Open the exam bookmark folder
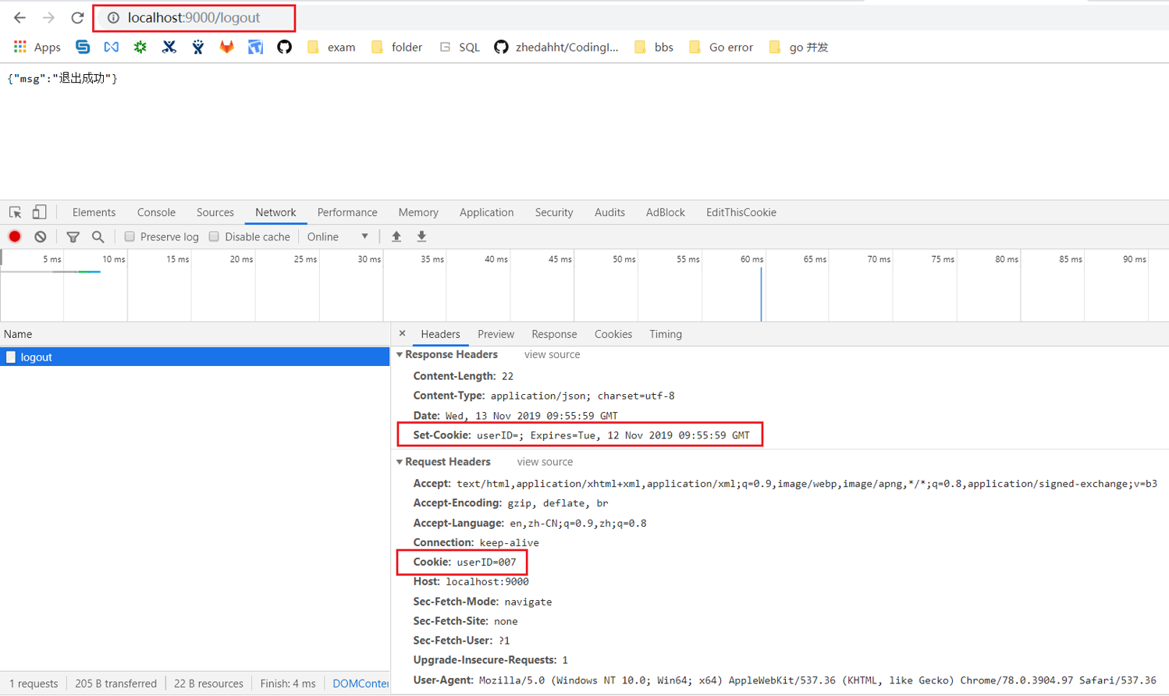This screenshot has height=696, width=1169. coord(332,47)
